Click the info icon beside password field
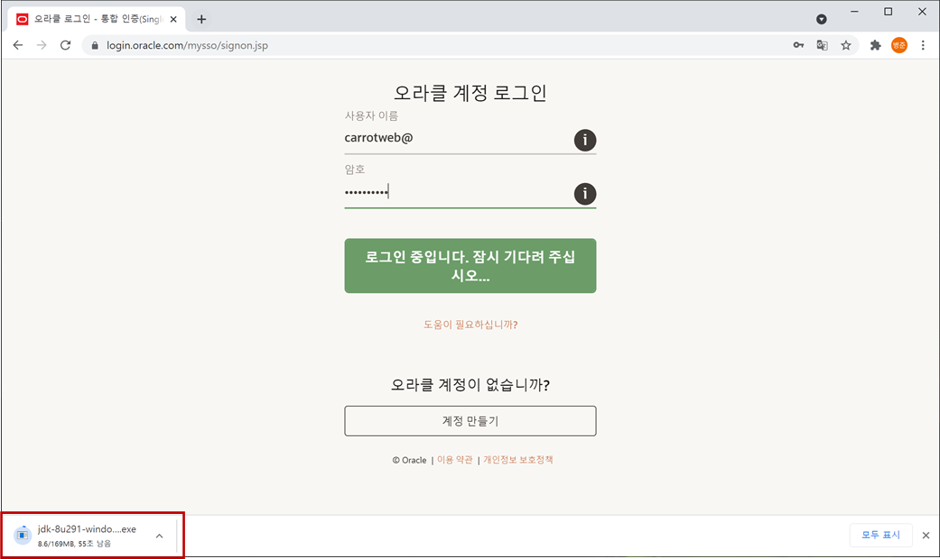Screen dimensions: 940x559 (585, 194)
